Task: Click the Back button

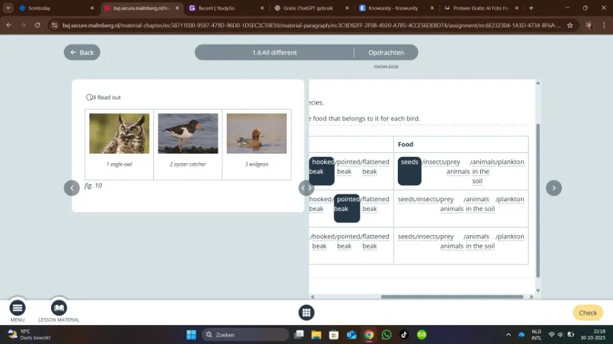Action: 82,52
